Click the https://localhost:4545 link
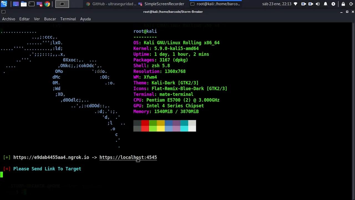Screen dimensions: 355x200 128,157
